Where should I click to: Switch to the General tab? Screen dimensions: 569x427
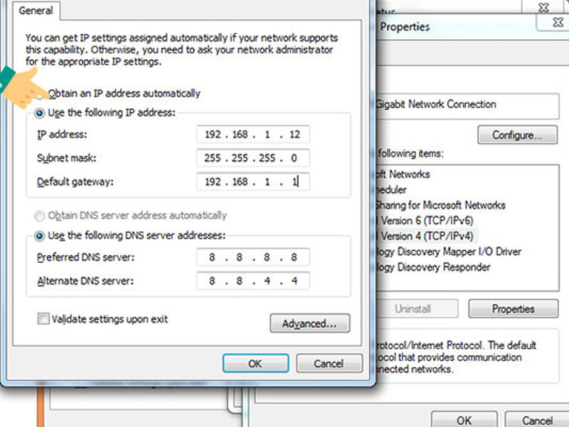tap(36, 11)
